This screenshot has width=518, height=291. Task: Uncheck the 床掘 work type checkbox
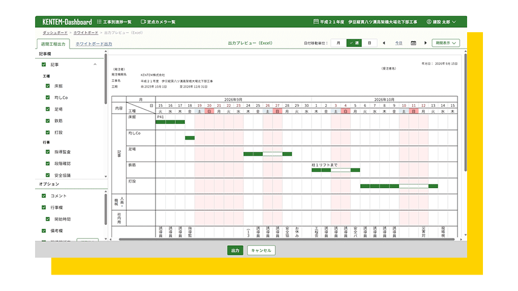pyautogui.click(x=48, y=86)
